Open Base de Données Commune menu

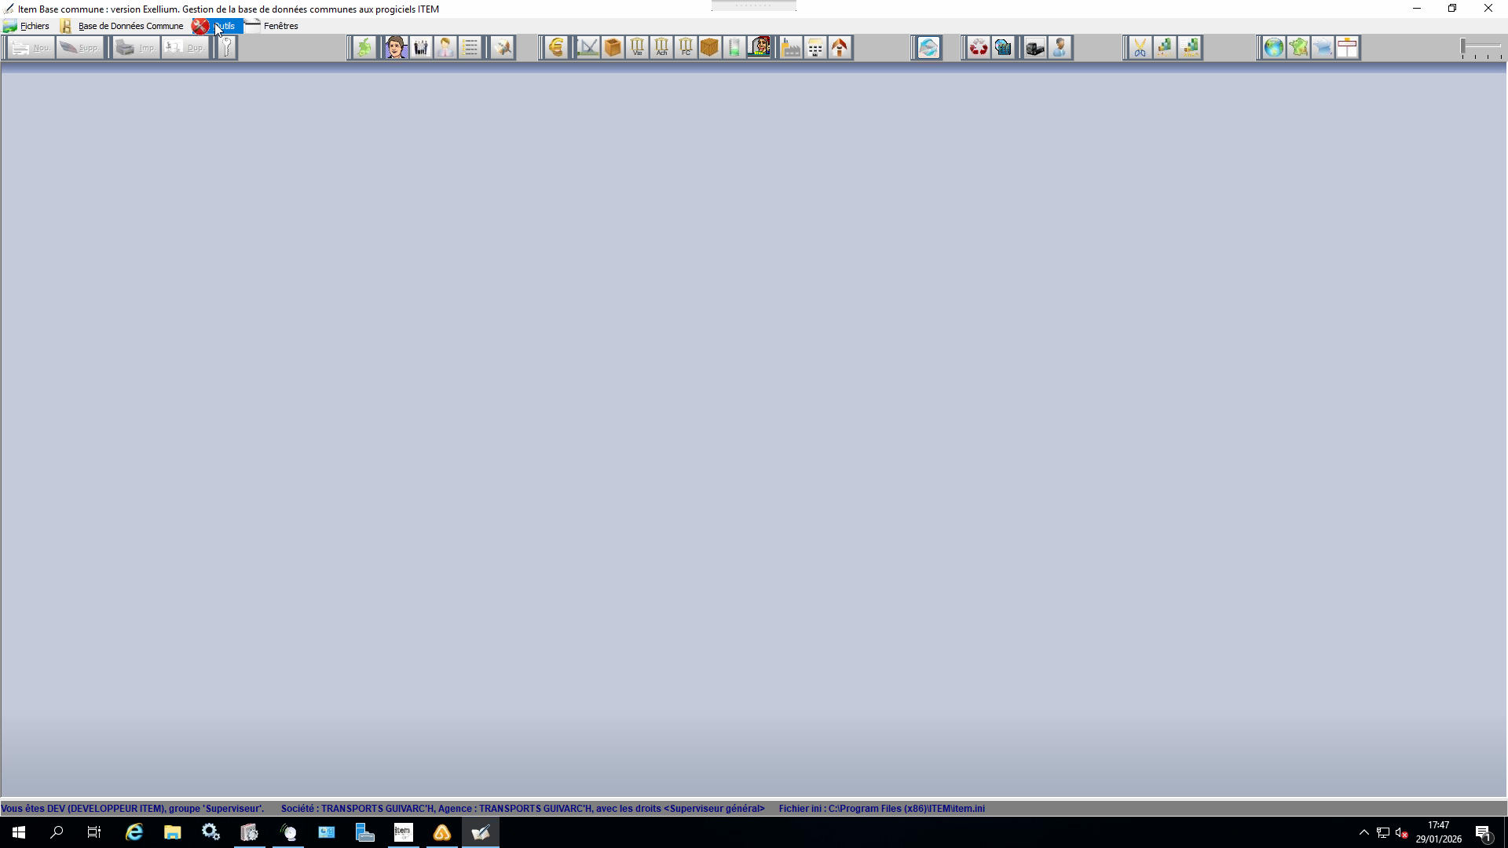point(130,26)
